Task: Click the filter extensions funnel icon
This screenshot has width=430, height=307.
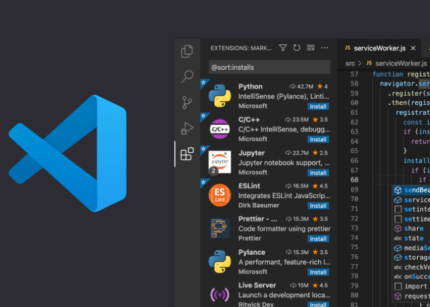Action: pyautogui.click(x=283, y=48)
